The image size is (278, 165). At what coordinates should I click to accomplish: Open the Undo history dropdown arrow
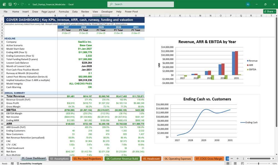[x=18, y=4]
